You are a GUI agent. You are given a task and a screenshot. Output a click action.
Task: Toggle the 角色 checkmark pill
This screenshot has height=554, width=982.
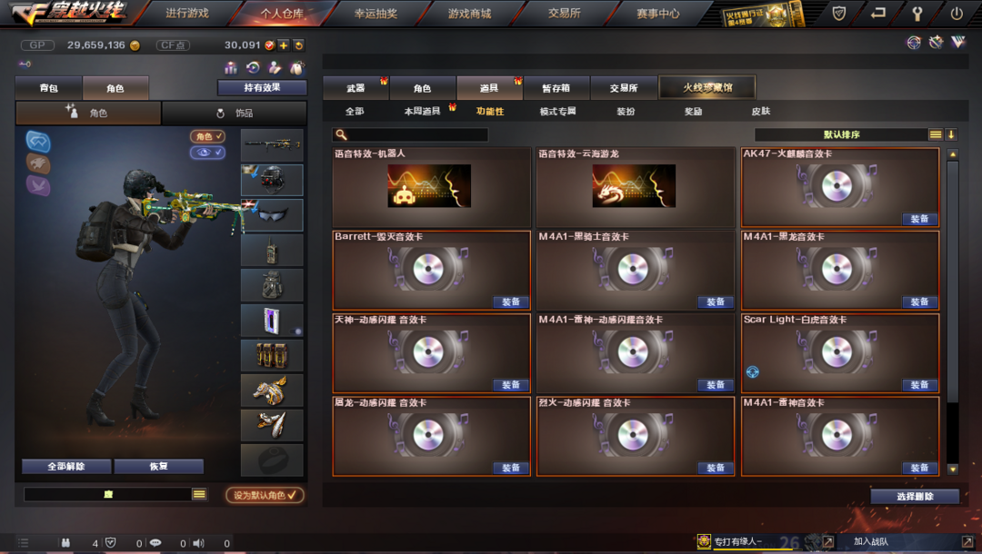[x=207, y=136]
